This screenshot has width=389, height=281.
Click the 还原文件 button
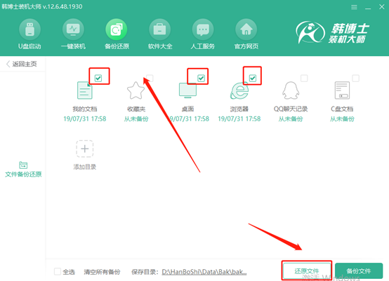(x=307, y=271)
